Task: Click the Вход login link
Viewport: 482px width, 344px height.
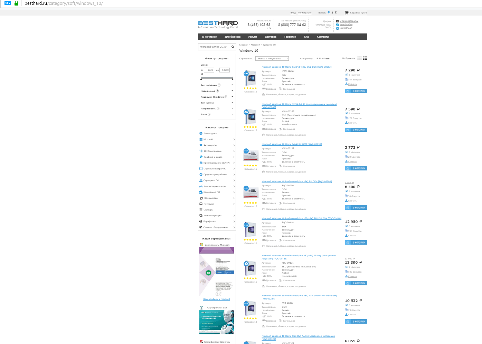Action: (x=293, y=13)
